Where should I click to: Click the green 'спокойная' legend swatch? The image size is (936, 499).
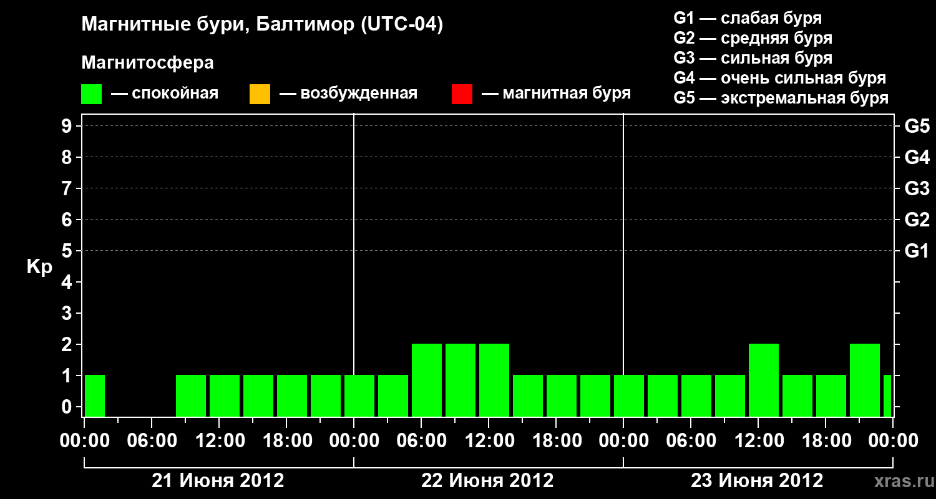92,94
